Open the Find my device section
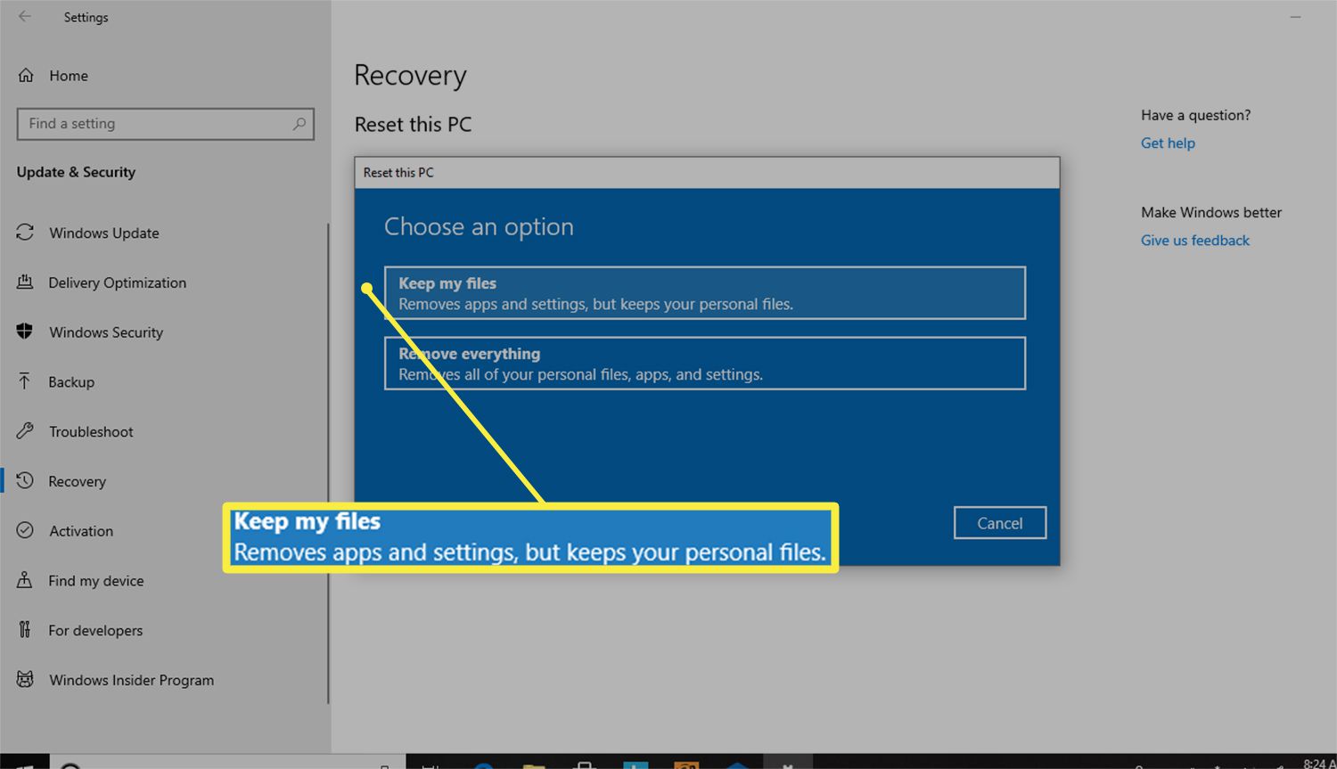This screenshot has width=1337, height=769. coord(95,581)
